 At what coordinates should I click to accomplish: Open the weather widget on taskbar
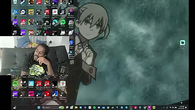pos(15,108)
